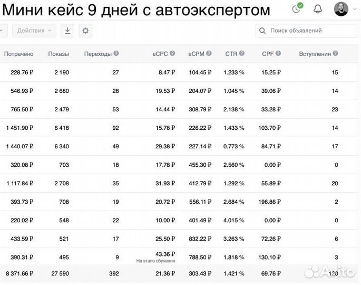The image size is (361, 285).
Task: Focus the Поиск объявлений search field
Action: click(x=307, y=31)
